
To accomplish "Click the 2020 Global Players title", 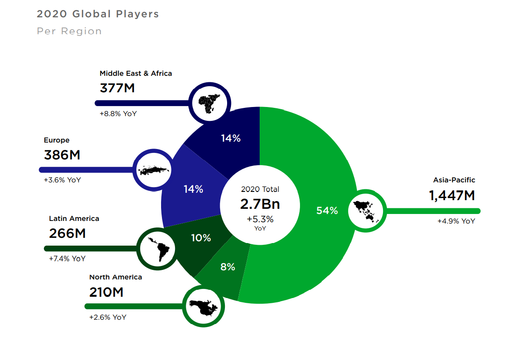I will click(98, 14).
